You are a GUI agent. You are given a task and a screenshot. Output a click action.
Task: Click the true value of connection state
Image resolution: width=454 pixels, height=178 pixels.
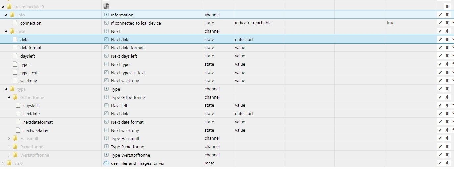coord(390,23)
